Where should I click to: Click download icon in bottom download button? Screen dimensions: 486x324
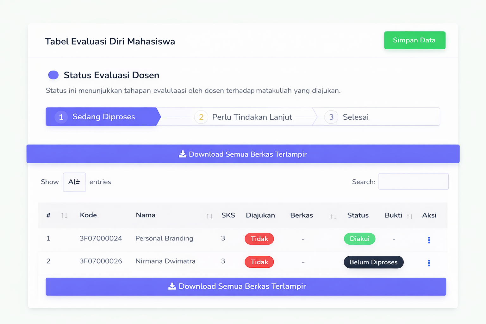pyautogui.click(x=172, y=286)
